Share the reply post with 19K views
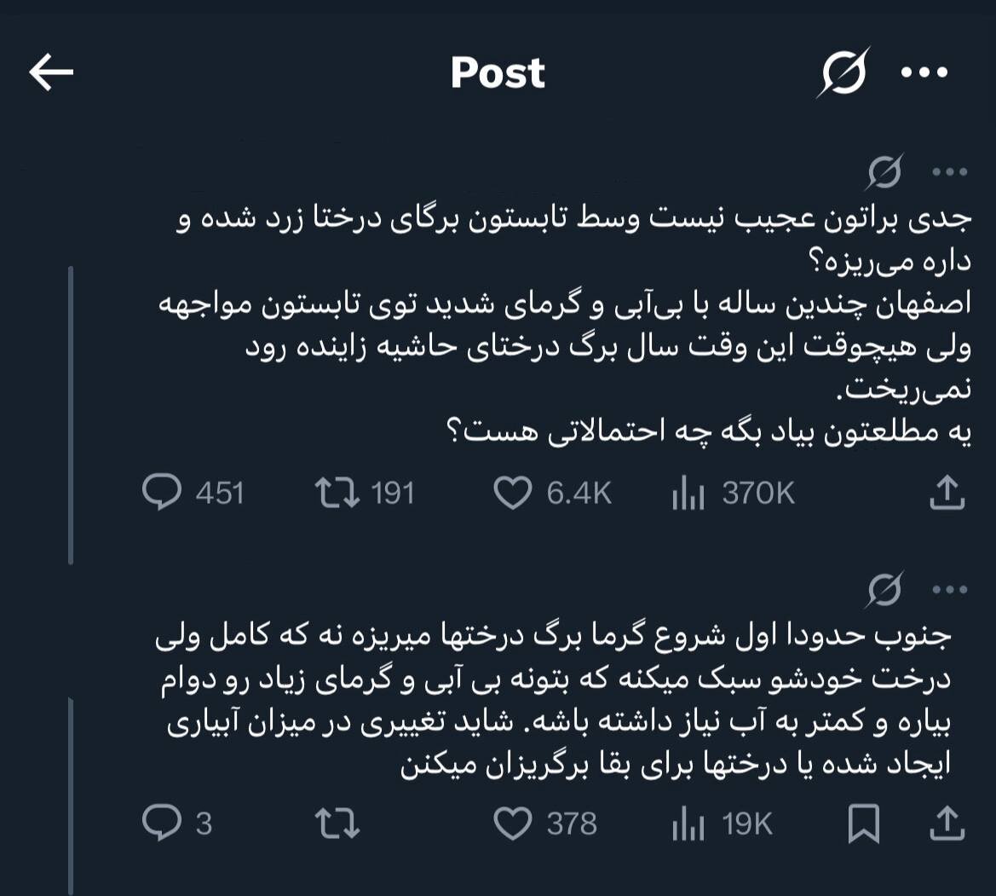996x896 pixels. pyautogui.click(x=948, y=824)
